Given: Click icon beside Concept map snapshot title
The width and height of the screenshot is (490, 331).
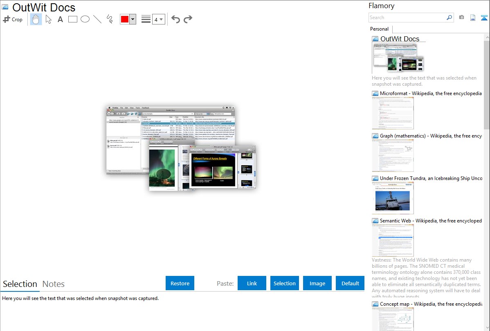Looking at the screenshot, I should click(375, 304).
